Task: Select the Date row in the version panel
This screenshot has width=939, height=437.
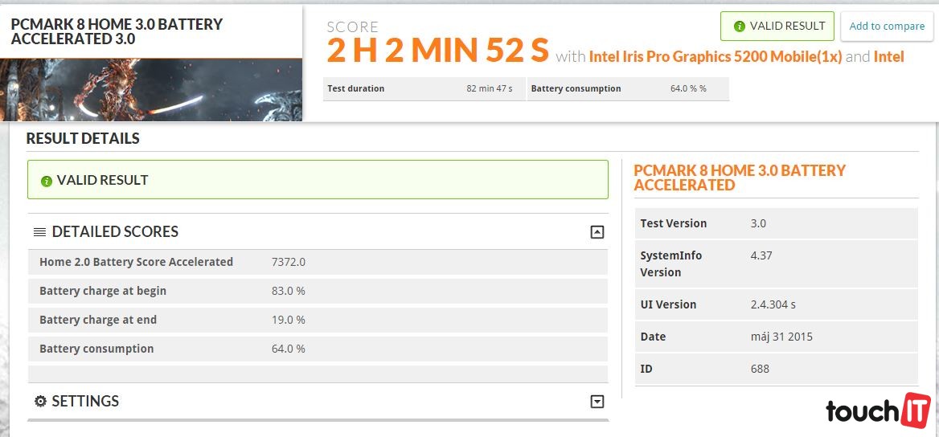Action: 776,337
